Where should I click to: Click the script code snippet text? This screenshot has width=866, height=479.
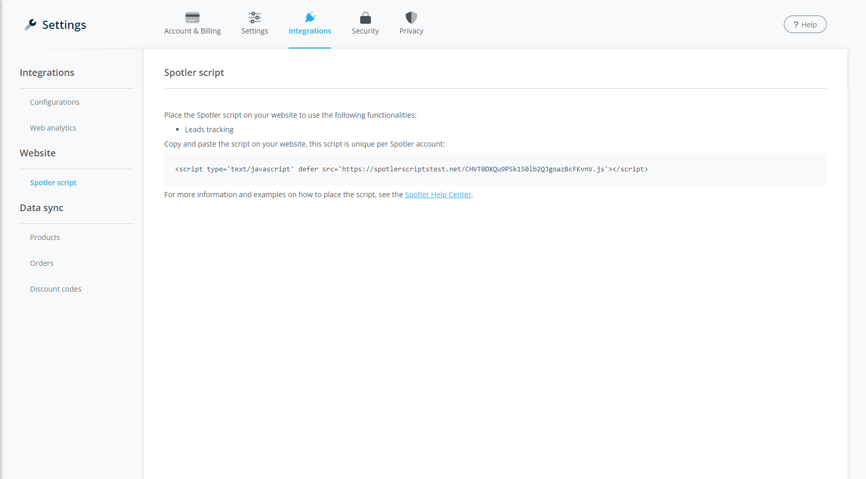coord(412,169)
